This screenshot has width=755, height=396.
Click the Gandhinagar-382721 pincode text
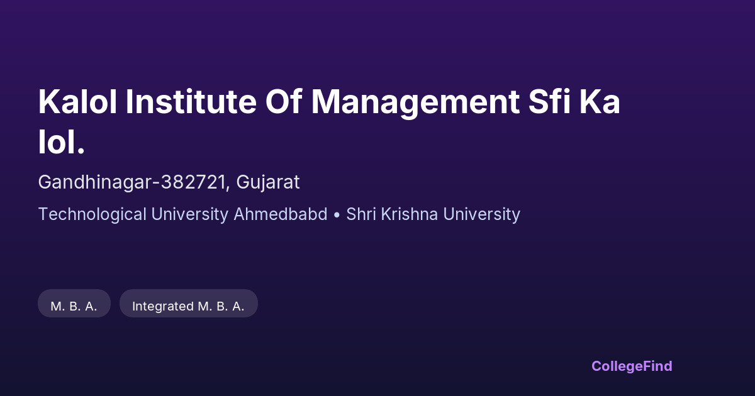pyautogui.click(x=132, y=182)
